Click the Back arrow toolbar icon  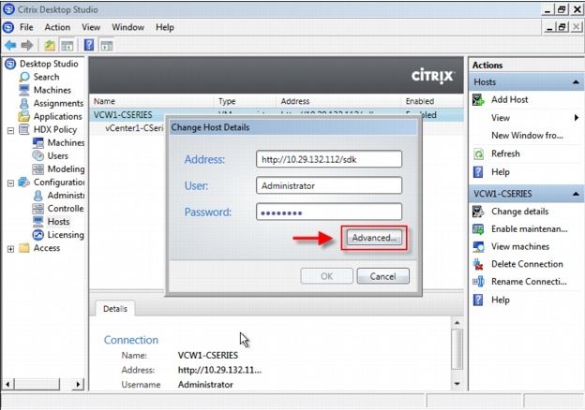pos(10,46)
